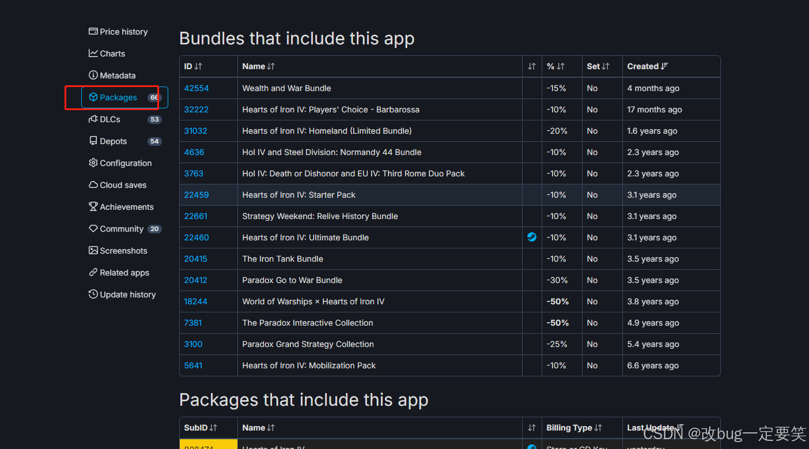Click 'Paradox Grand Strategy Collection' text

point(308,344)
